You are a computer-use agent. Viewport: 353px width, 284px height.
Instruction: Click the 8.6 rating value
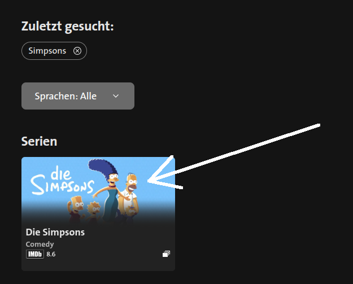51,254
